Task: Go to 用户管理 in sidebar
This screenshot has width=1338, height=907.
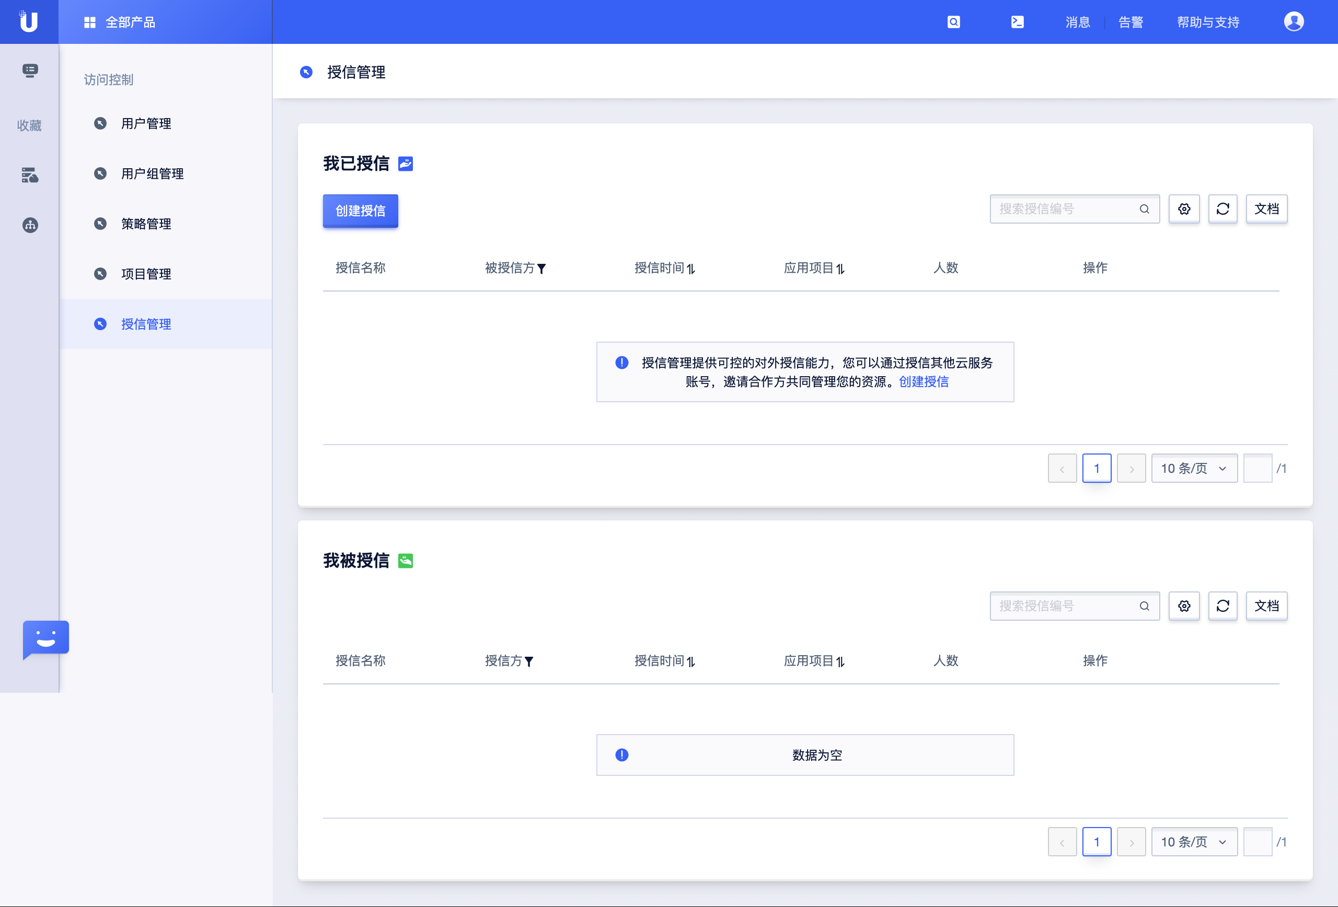Action: coord(166,124)
